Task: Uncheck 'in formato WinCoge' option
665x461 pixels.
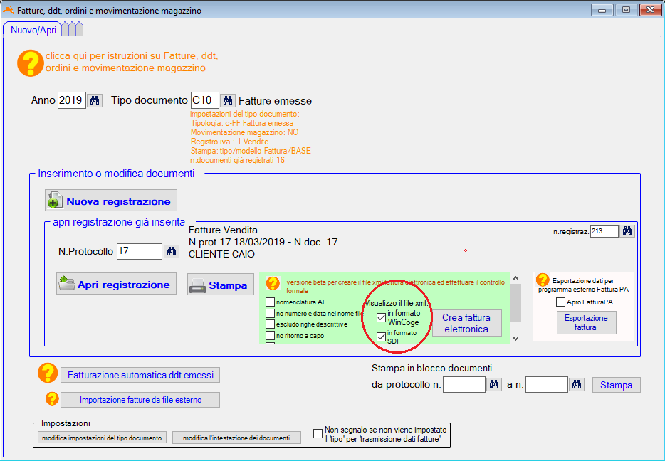Action: (381, 317)
